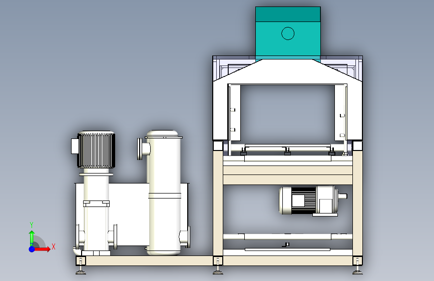Select the horizontal gear motor inside frame
The image size is (434, 281).
[x=312, y=201]
